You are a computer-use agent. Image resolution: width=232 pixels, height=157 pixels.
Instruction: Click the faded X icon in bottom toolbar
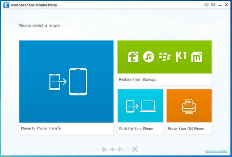[135, 149]
